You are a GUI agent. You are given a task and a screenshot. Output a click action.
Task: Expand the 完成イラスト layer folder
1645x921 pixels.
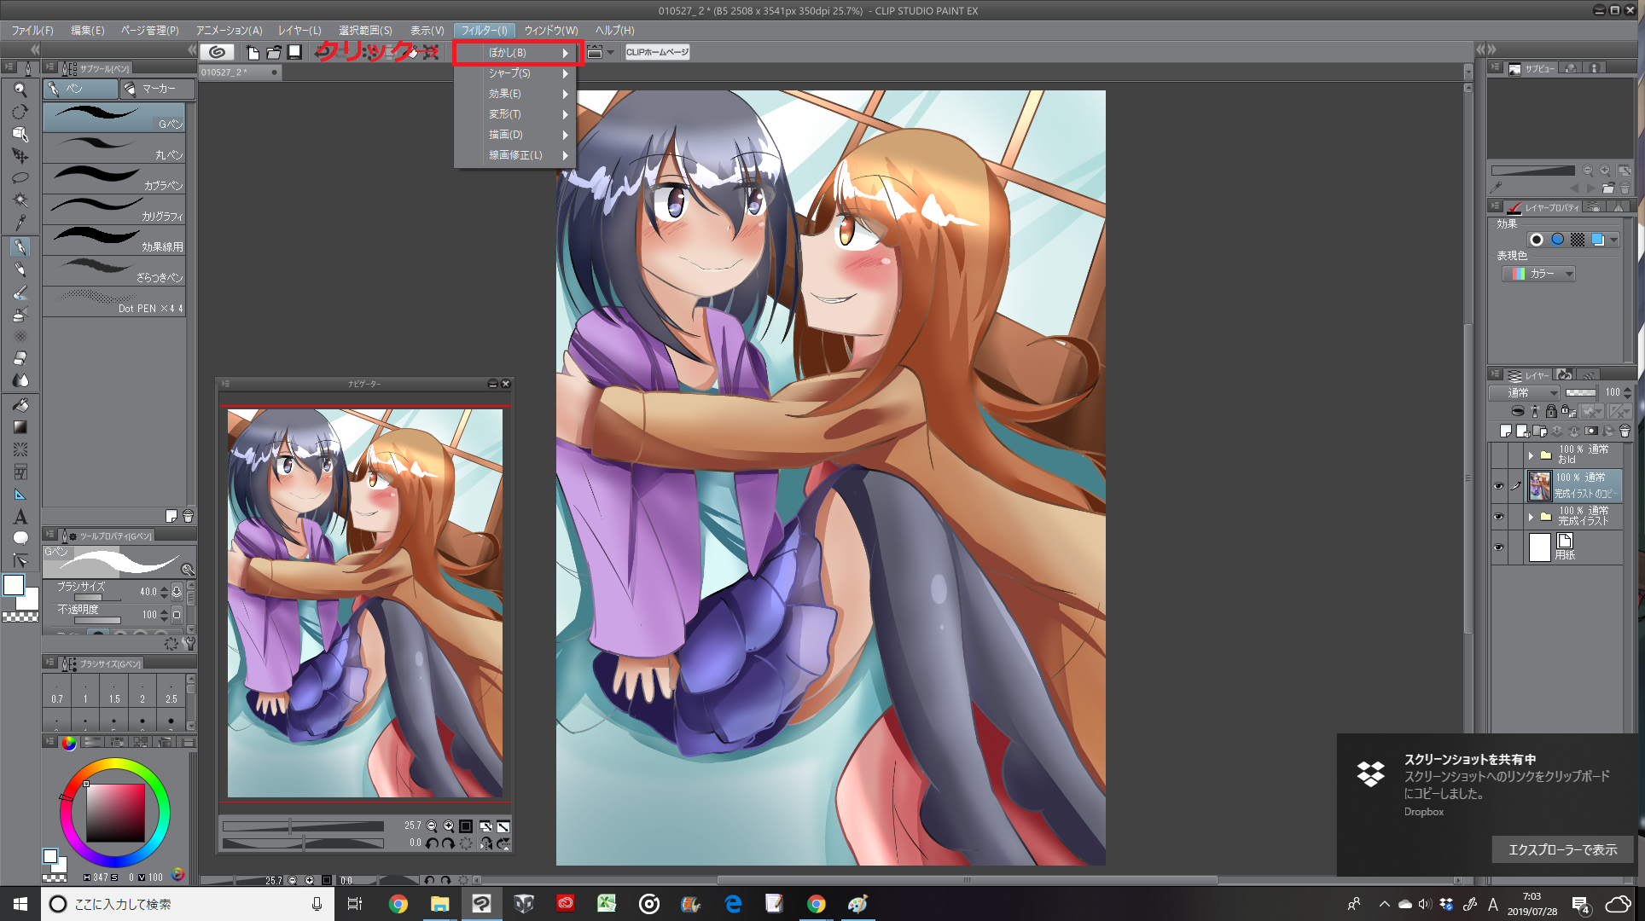(x=1531, y=517)
